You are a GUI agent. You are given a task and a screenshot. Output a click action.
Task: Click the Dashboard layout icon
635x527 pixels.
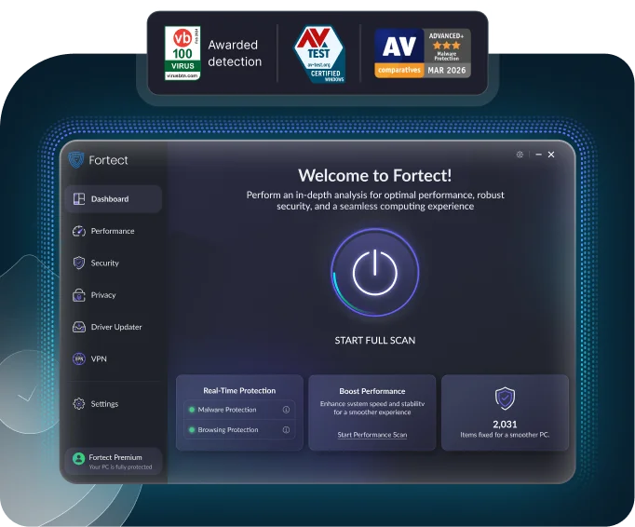(x=79, y=199)
